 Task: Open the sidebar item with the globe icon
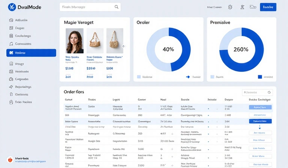point(19,79)
